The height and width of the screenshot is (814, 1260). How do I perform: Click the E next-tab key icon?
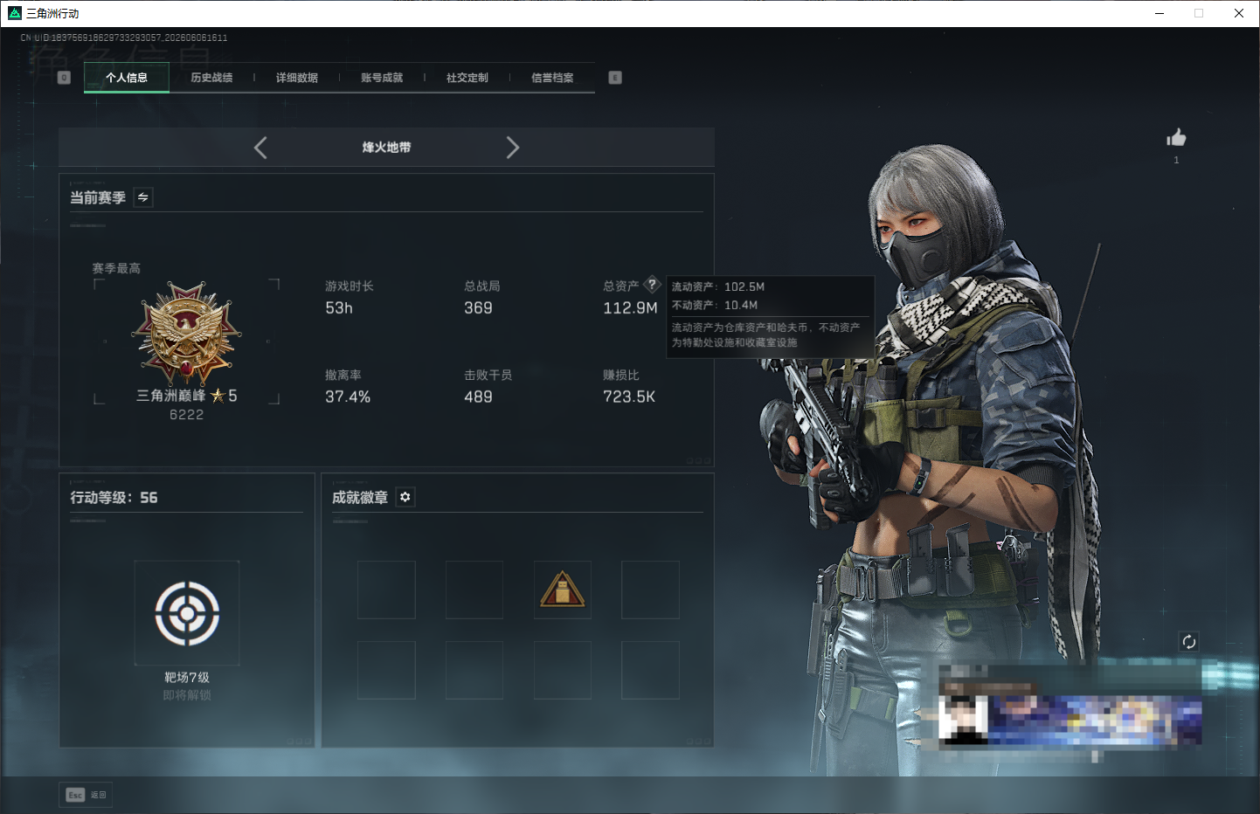615,78
